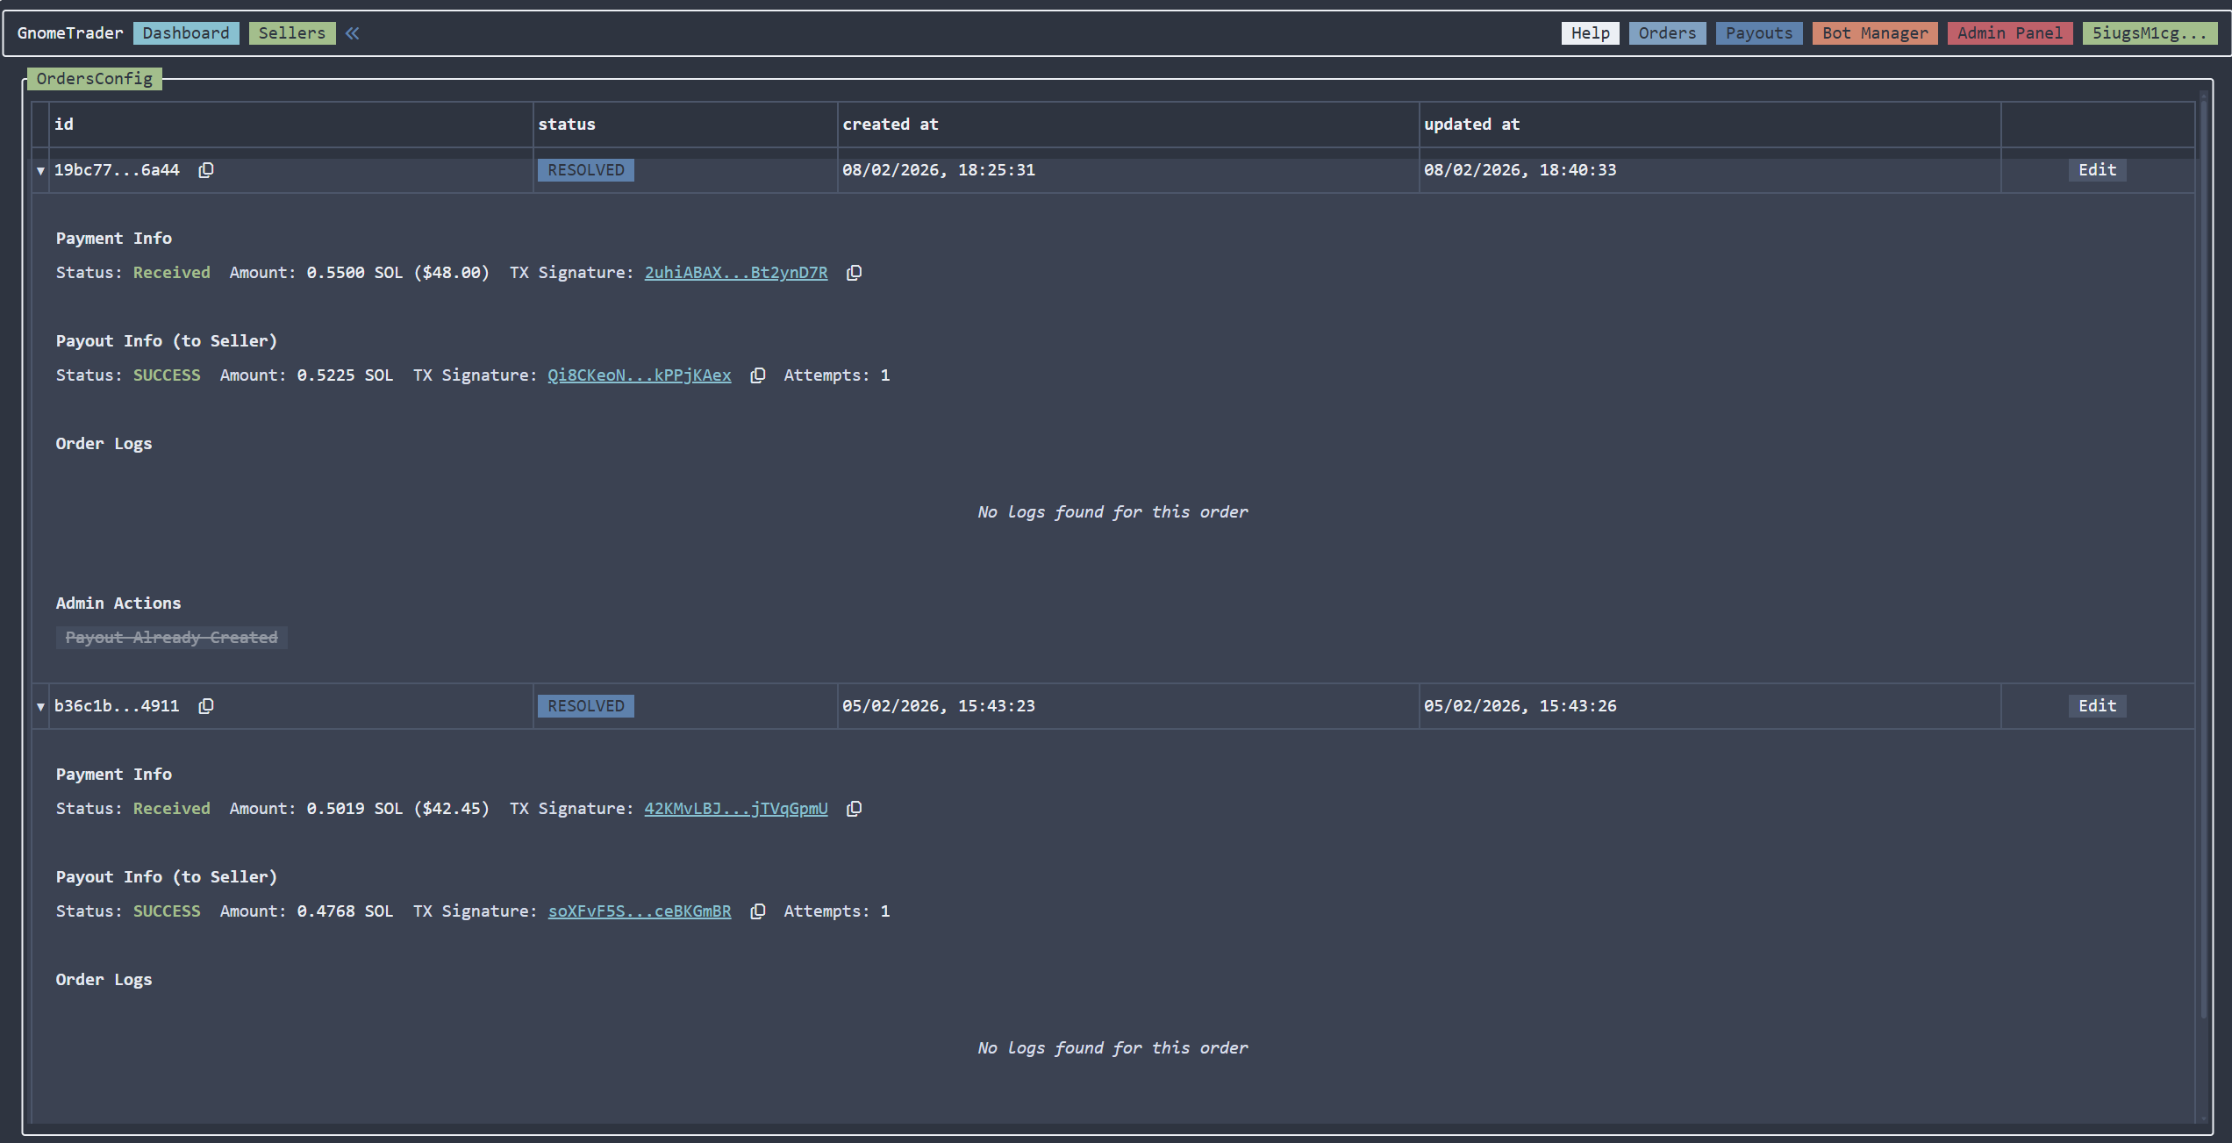Click the Admin Actions heading
Image resolution: width=2232 pixels, height=1143 pixels.
(x=118, y=604)
